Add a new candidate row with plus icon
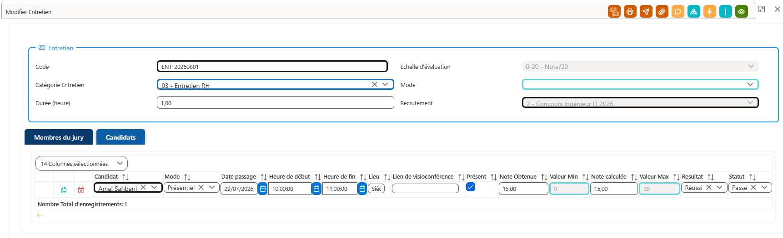The image size is (783, 238). (x=39, y=215)
